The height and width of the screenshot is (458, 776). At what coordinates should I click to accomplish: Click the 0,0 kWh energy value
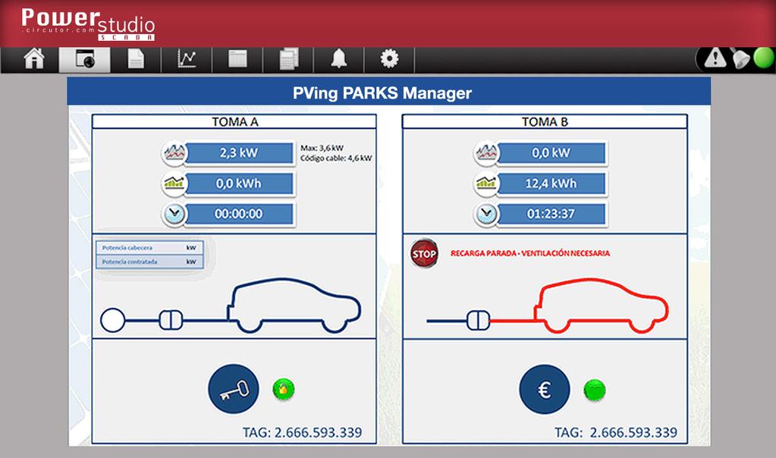coord(239,184)
